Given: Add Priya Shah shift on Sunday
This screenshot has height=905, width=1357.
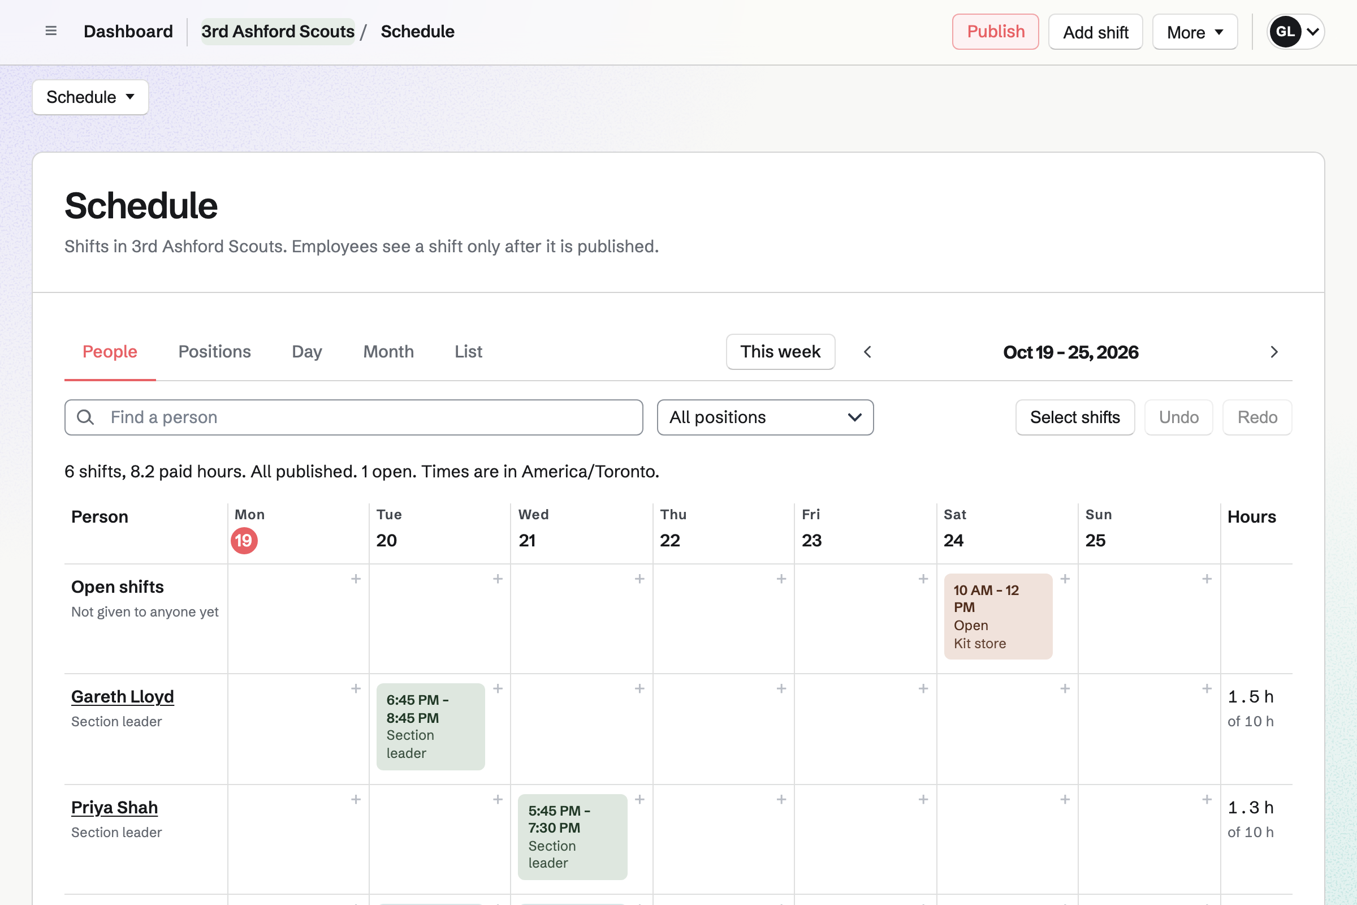Looking at the screenshot, I should pos(1207,799).
